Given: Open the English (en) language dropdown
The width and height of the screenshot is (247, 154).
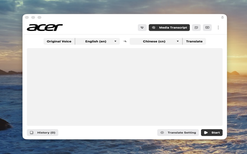Looking at the screenshot, I should [97, 41].
